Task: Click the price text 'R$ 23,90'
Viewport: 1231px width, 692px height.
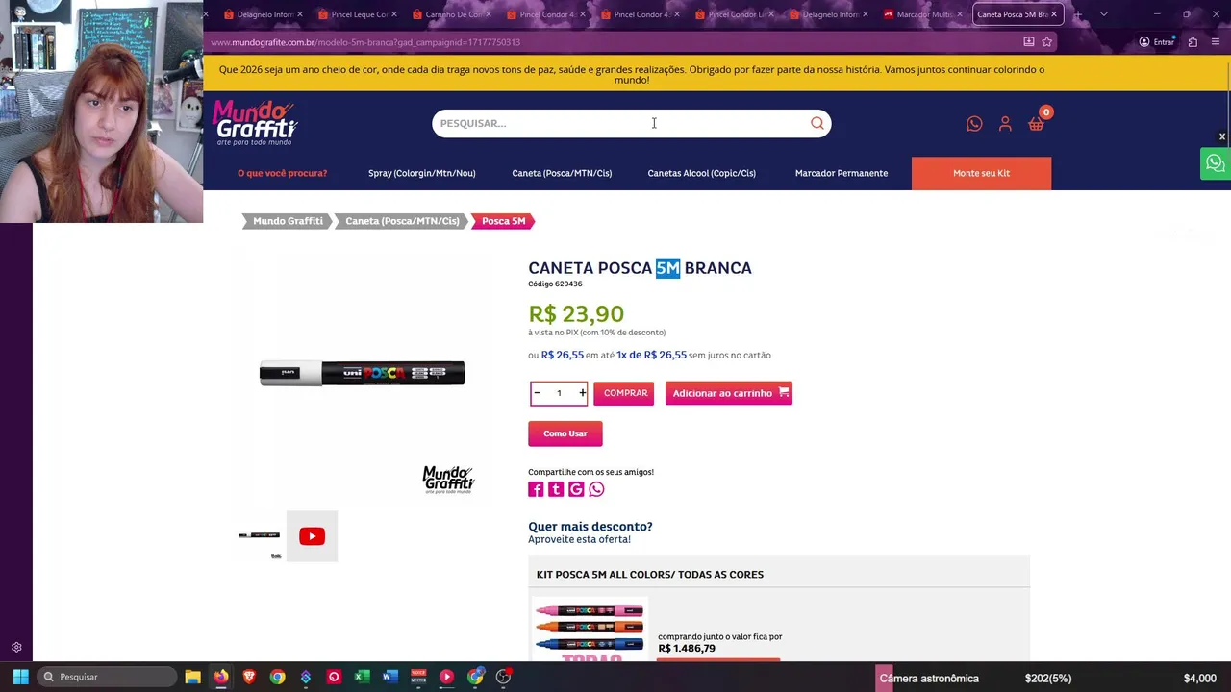Action: 576,314
